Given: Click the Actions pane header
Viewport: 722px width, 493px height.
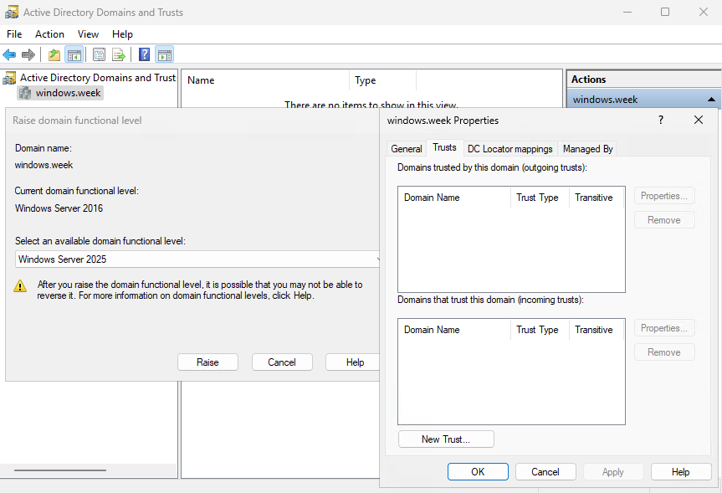Looking at the screenshot, I should coord(643,80).
